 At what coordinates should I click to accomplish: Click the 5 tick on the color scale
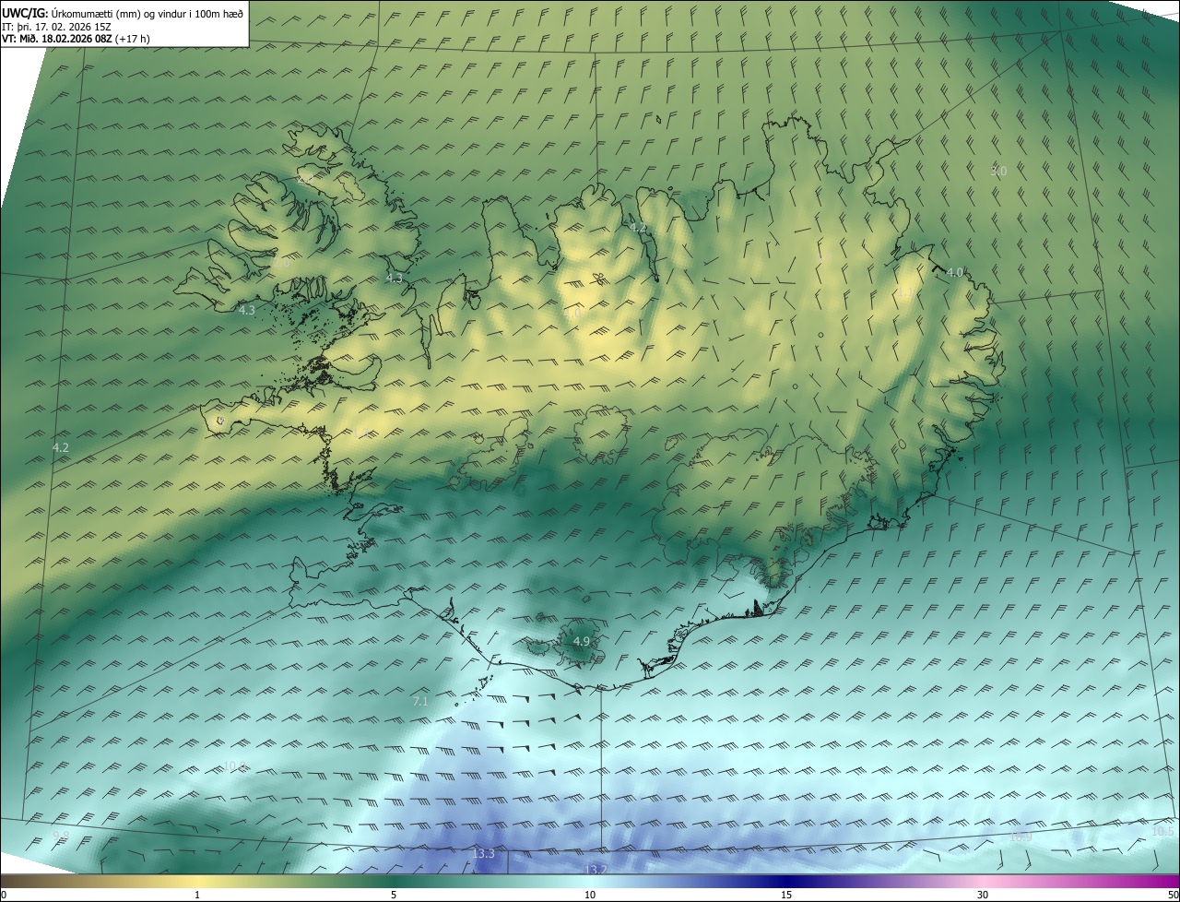point(394,895)
